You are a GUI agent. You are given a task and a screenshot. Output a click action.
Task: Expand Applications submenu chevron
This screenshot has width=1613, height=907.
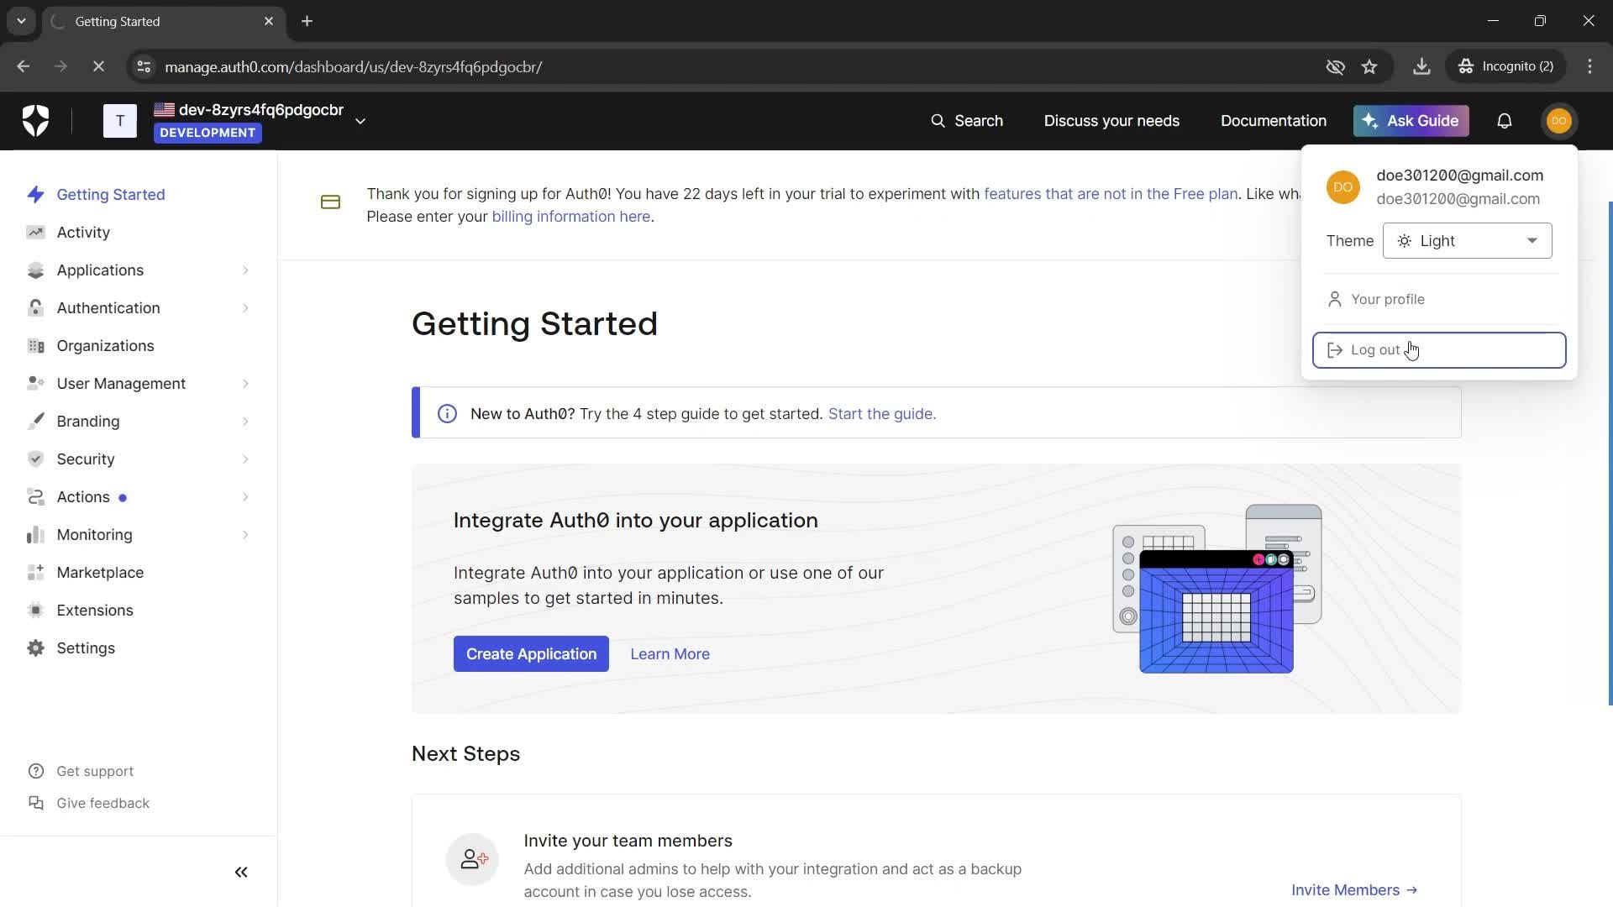tap(245, 270)
